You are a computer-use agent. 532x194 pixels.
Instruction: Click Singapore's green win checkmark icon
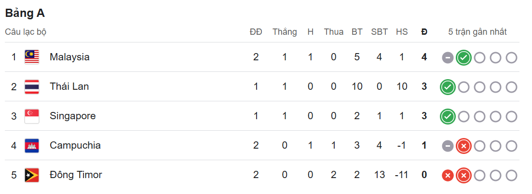point(448,117)
